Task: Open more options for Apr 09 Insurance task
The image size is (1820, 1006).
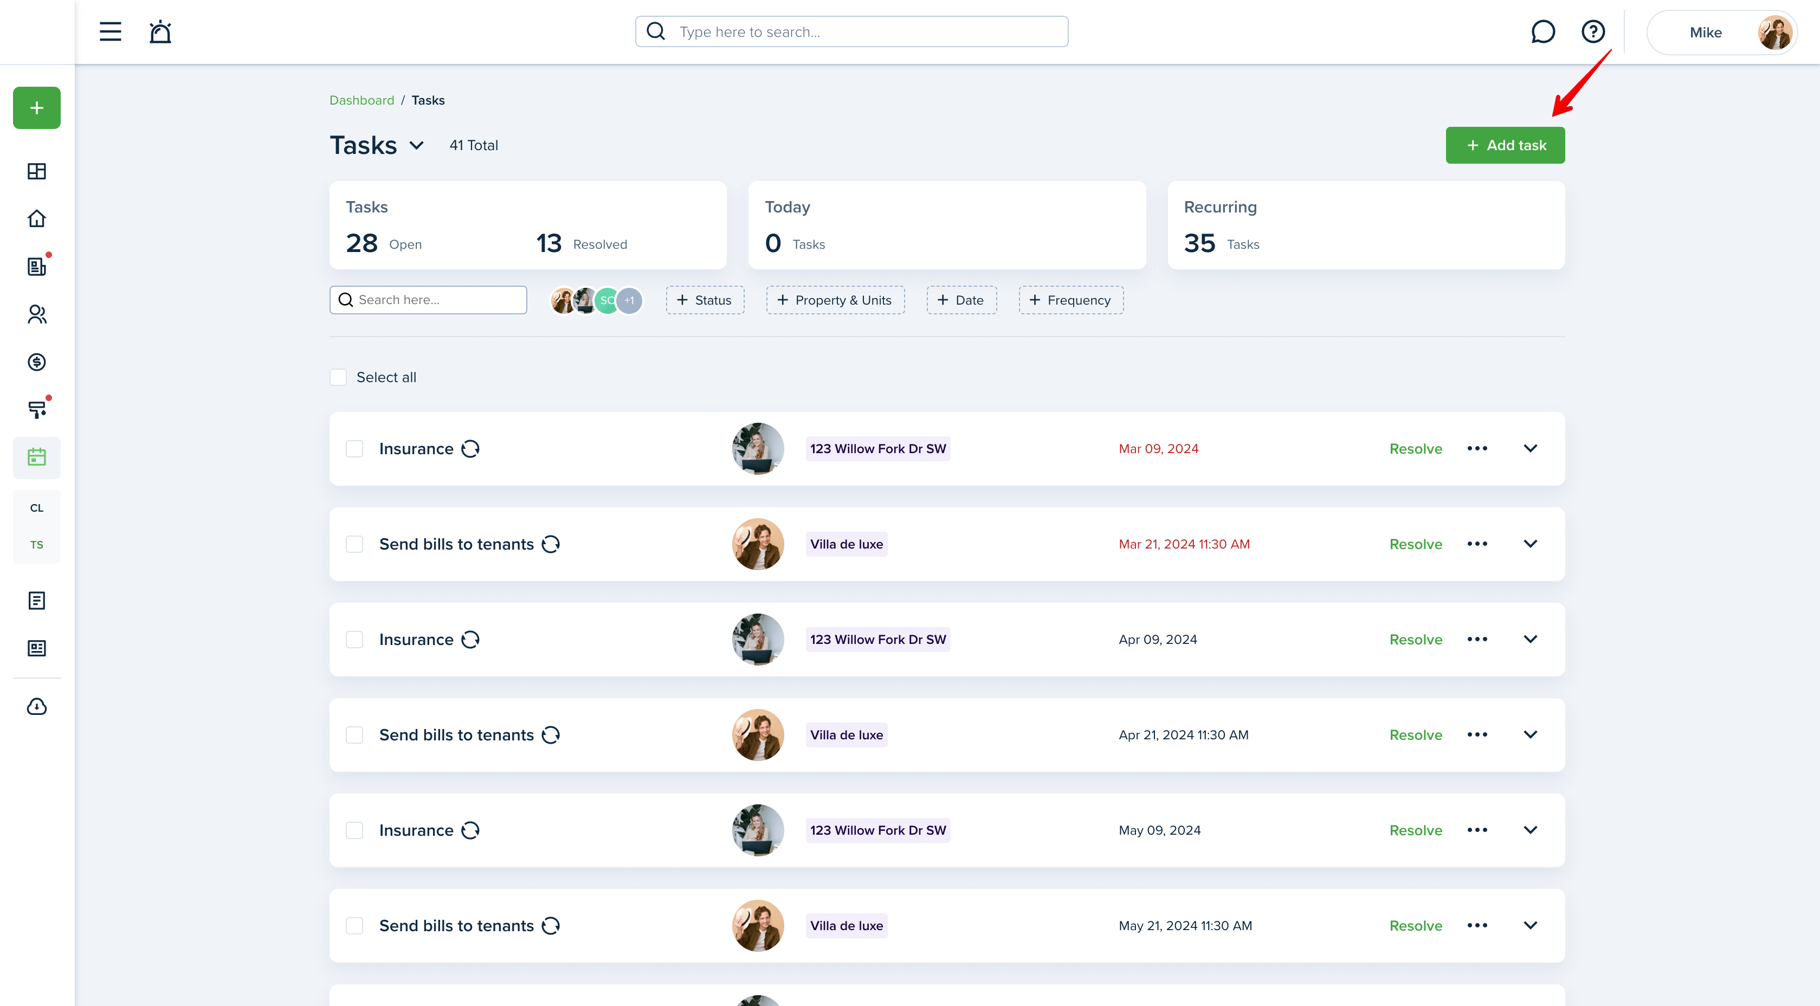Action: click(x=1477, y=640)
